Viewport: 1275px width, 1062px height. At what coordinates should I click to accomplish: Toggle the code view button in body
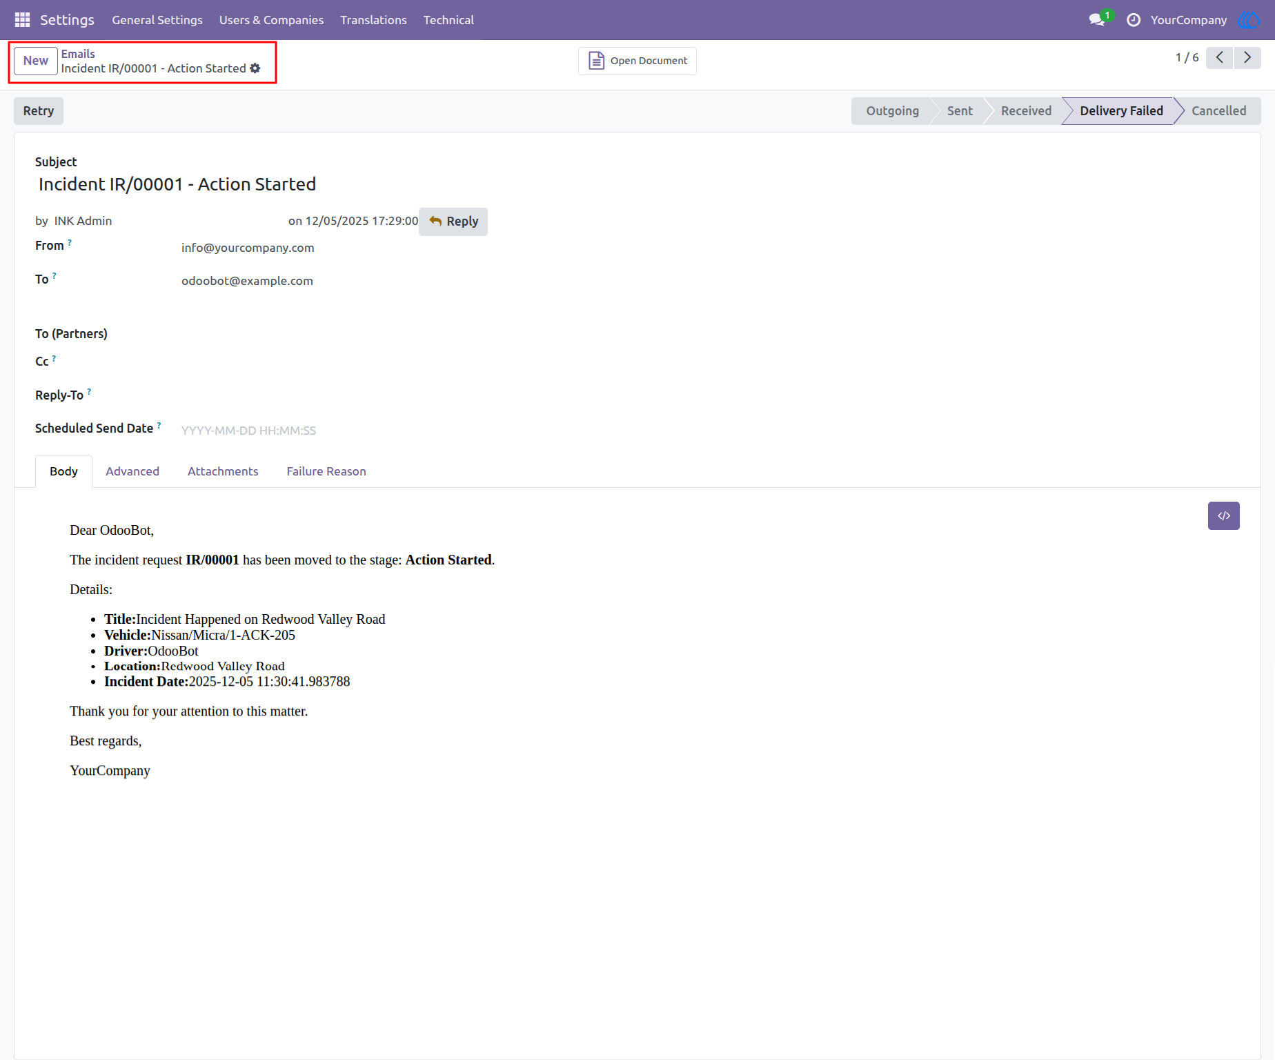pyautogui.click(x=1224, y=516)
